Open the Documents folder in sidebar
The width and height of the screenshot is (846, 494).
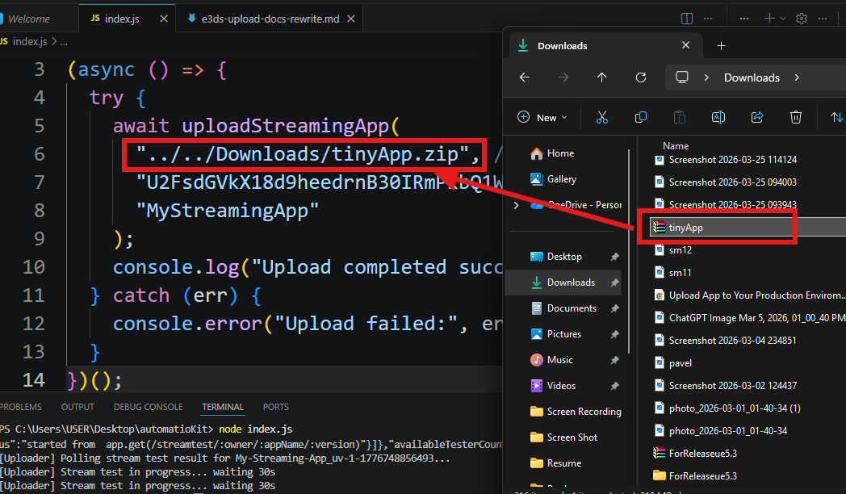pyautogui.click(x=571, y=308)
